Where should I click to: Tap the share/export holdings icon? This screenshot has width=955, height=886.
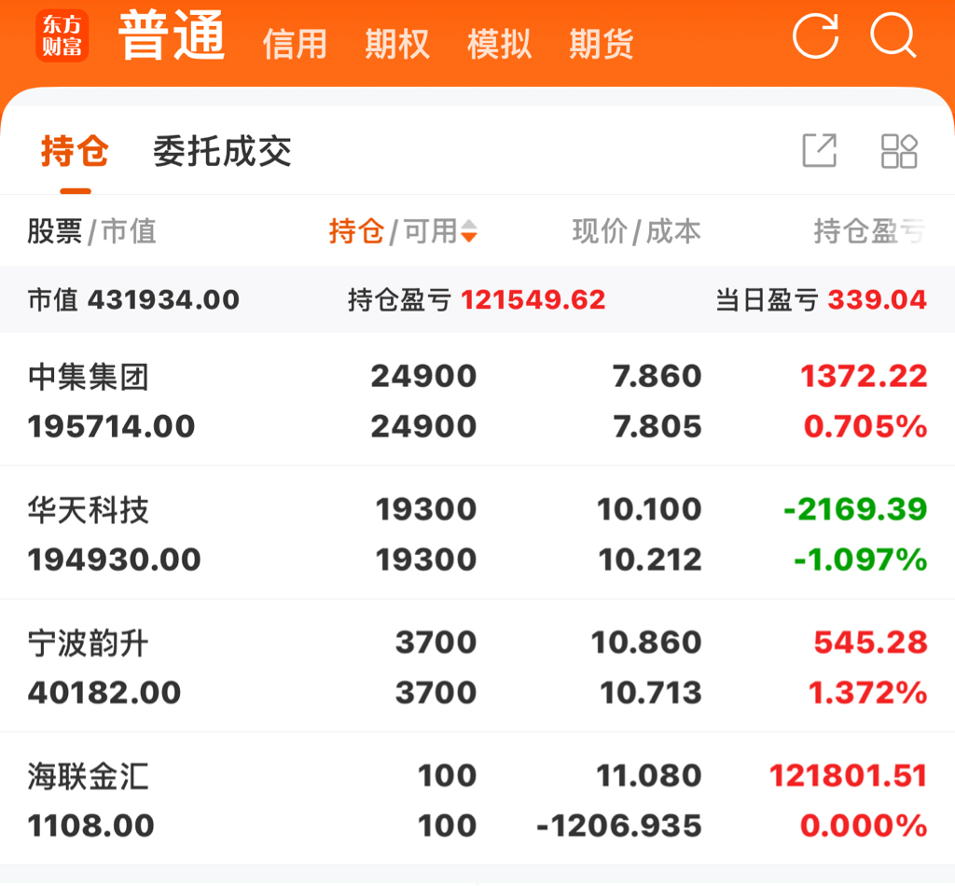pyautogui.click(x=820, y=150)
